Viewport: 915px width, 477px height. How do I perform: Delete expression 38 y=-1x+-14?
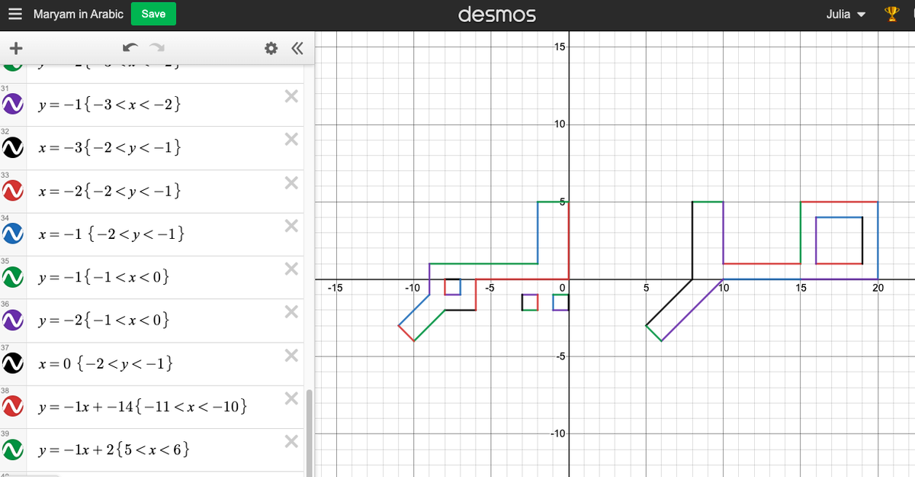tap(291, 398)
